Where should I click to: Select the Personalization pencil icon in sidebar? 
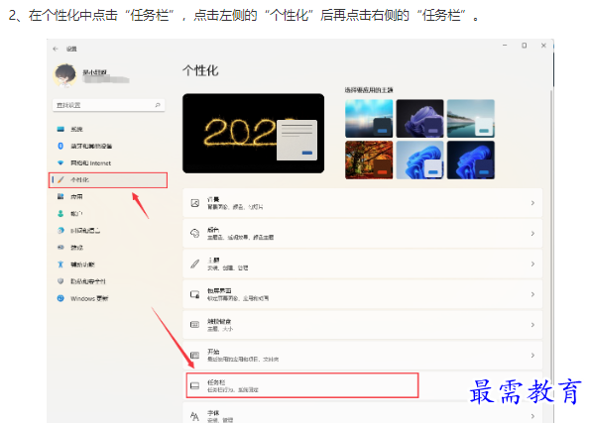60,179
